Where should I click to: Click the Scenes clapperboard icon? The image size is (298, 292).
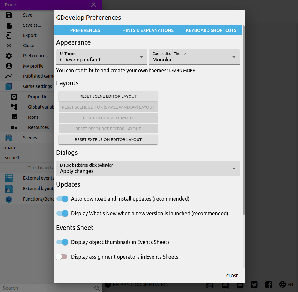tap(9, 138)
